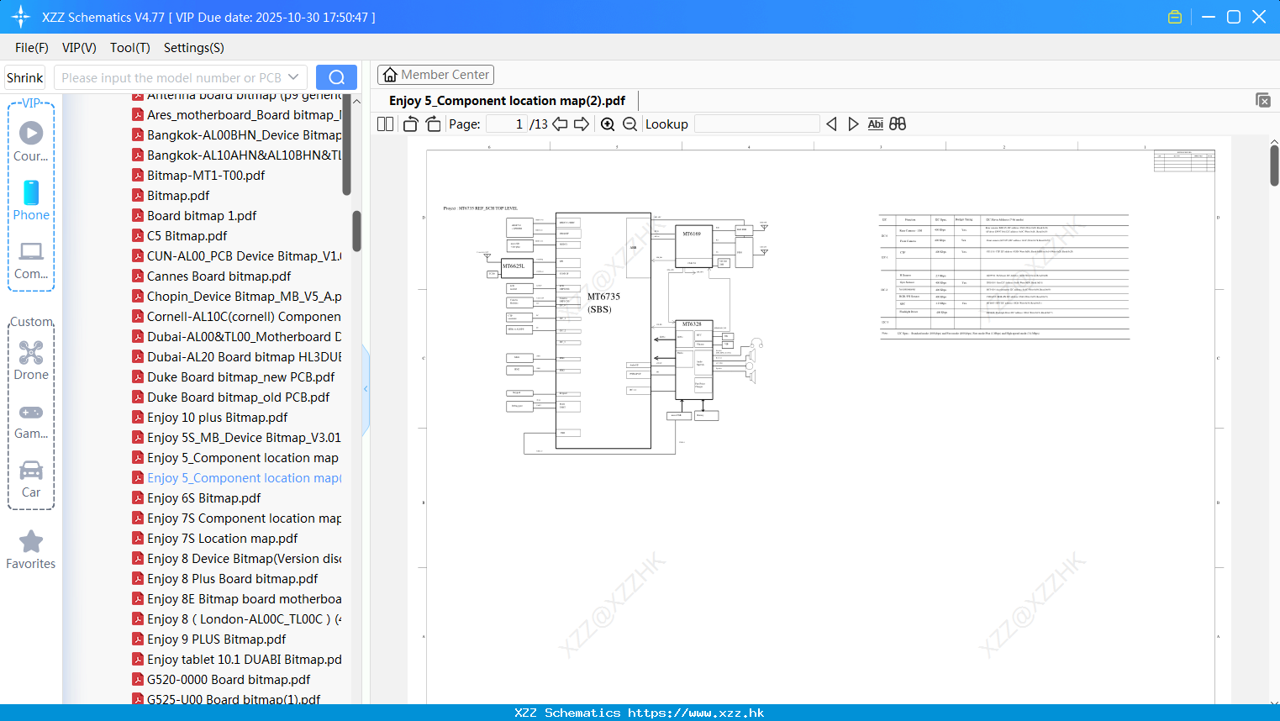Open Duke Board bitmap_new PCB.pdf

point(233,376)
